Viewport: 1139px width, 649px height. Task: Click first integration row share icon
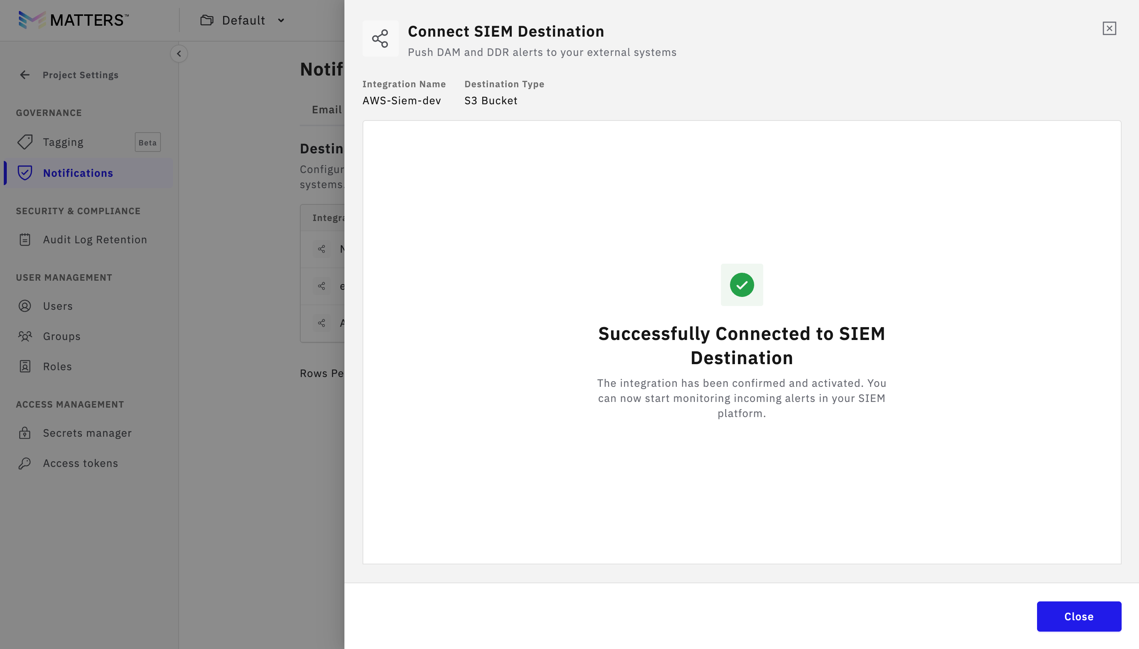click(x=321, y=249)
